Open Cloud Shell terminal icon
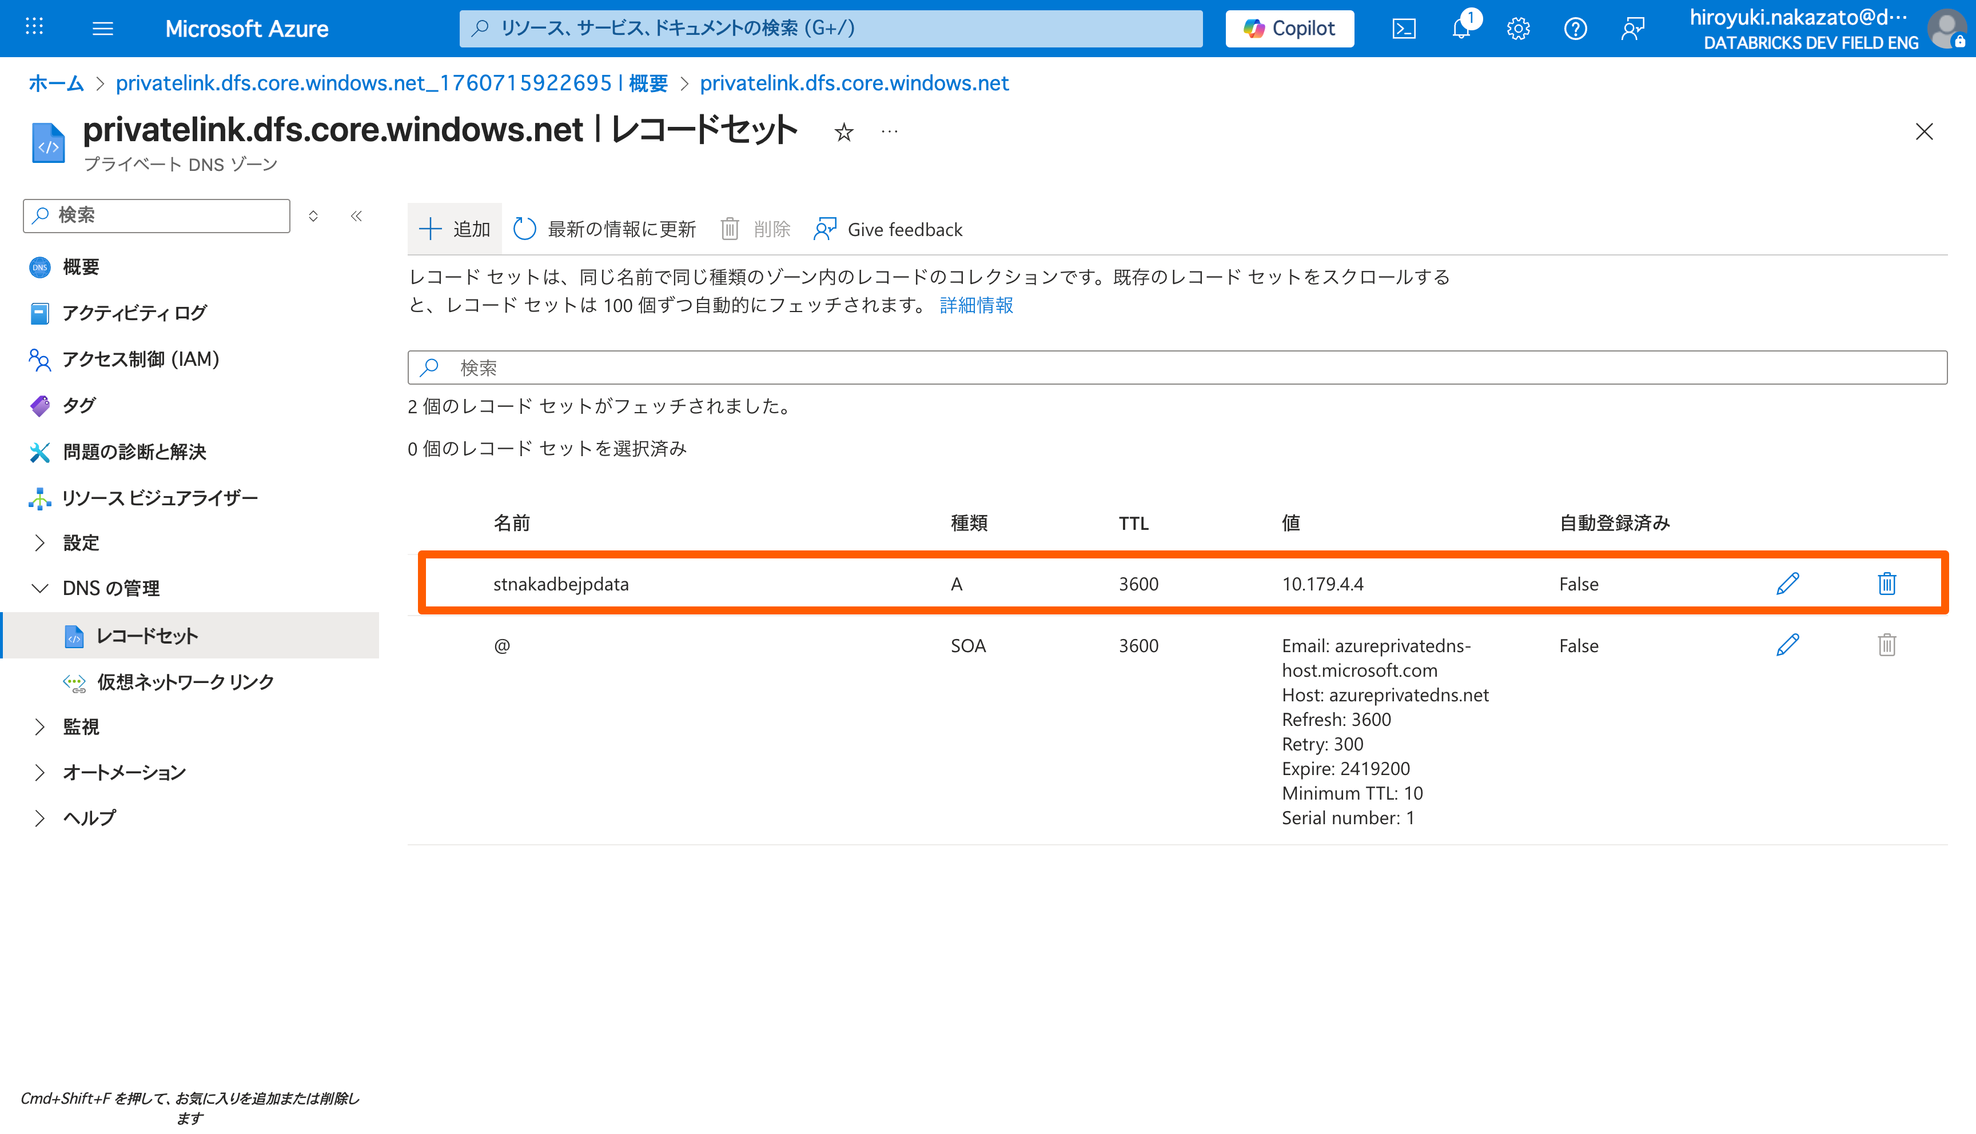 pyautogui.click(x=1404, y=29)
